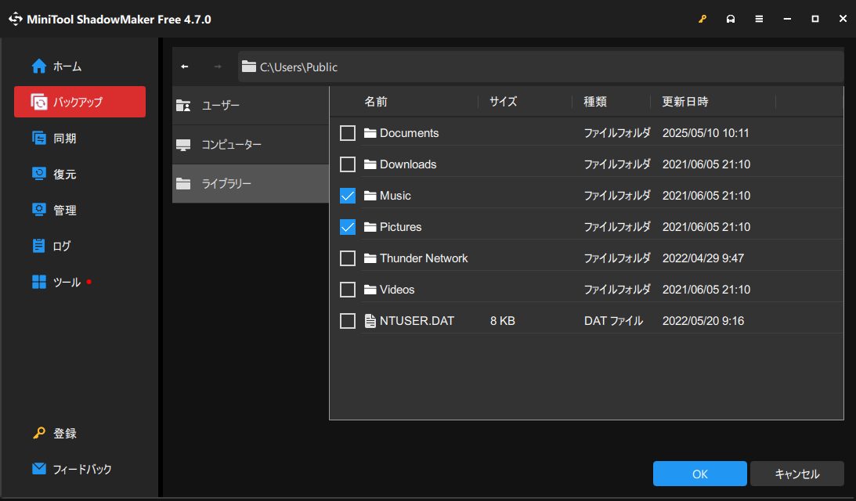Select the Downloads folder name
The image size is (856, 501).
[408, 164]
